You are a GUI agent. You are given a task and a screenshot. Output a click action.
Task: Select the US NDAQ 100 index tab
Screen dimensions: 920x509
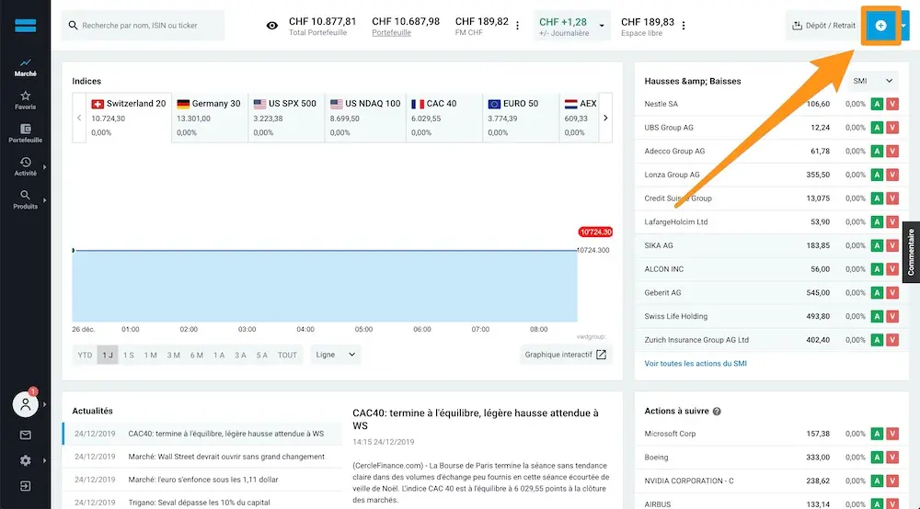(365, 118)
